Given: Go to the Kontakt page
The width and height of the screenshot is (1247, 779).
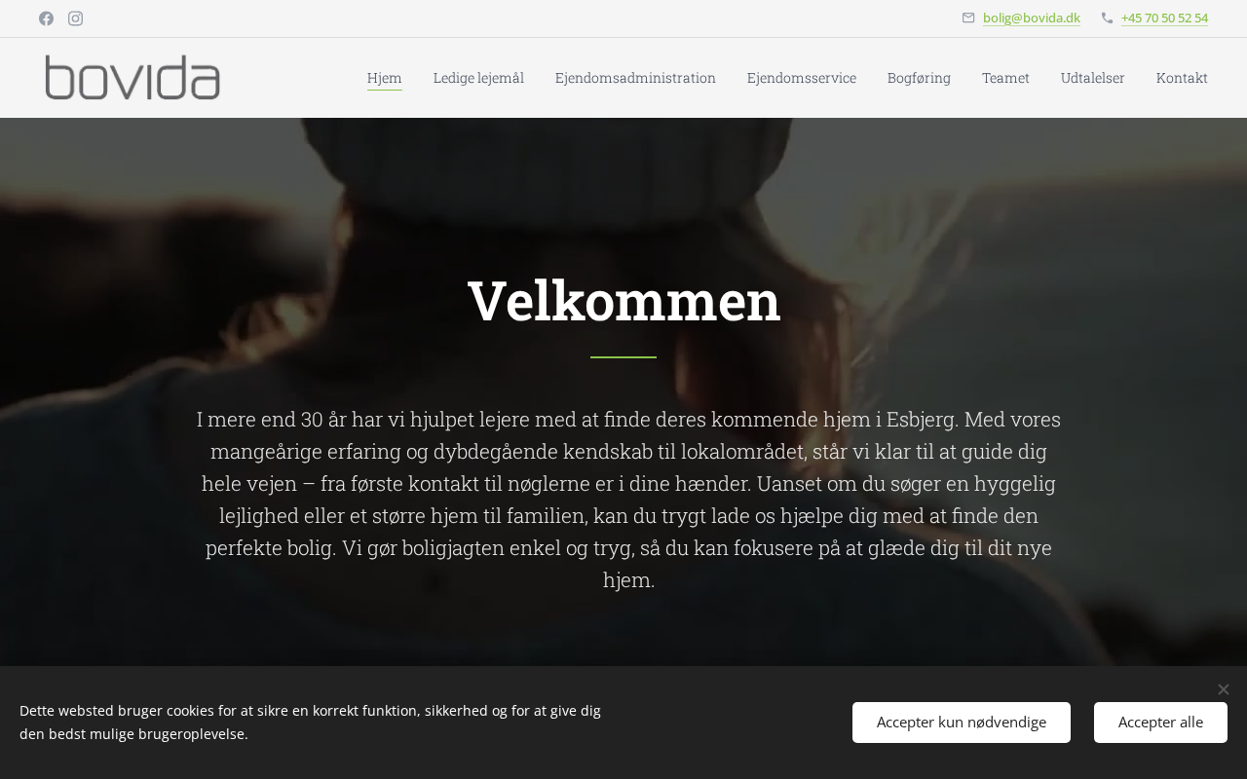Looking at the screenshot, I should point(1182,78).
